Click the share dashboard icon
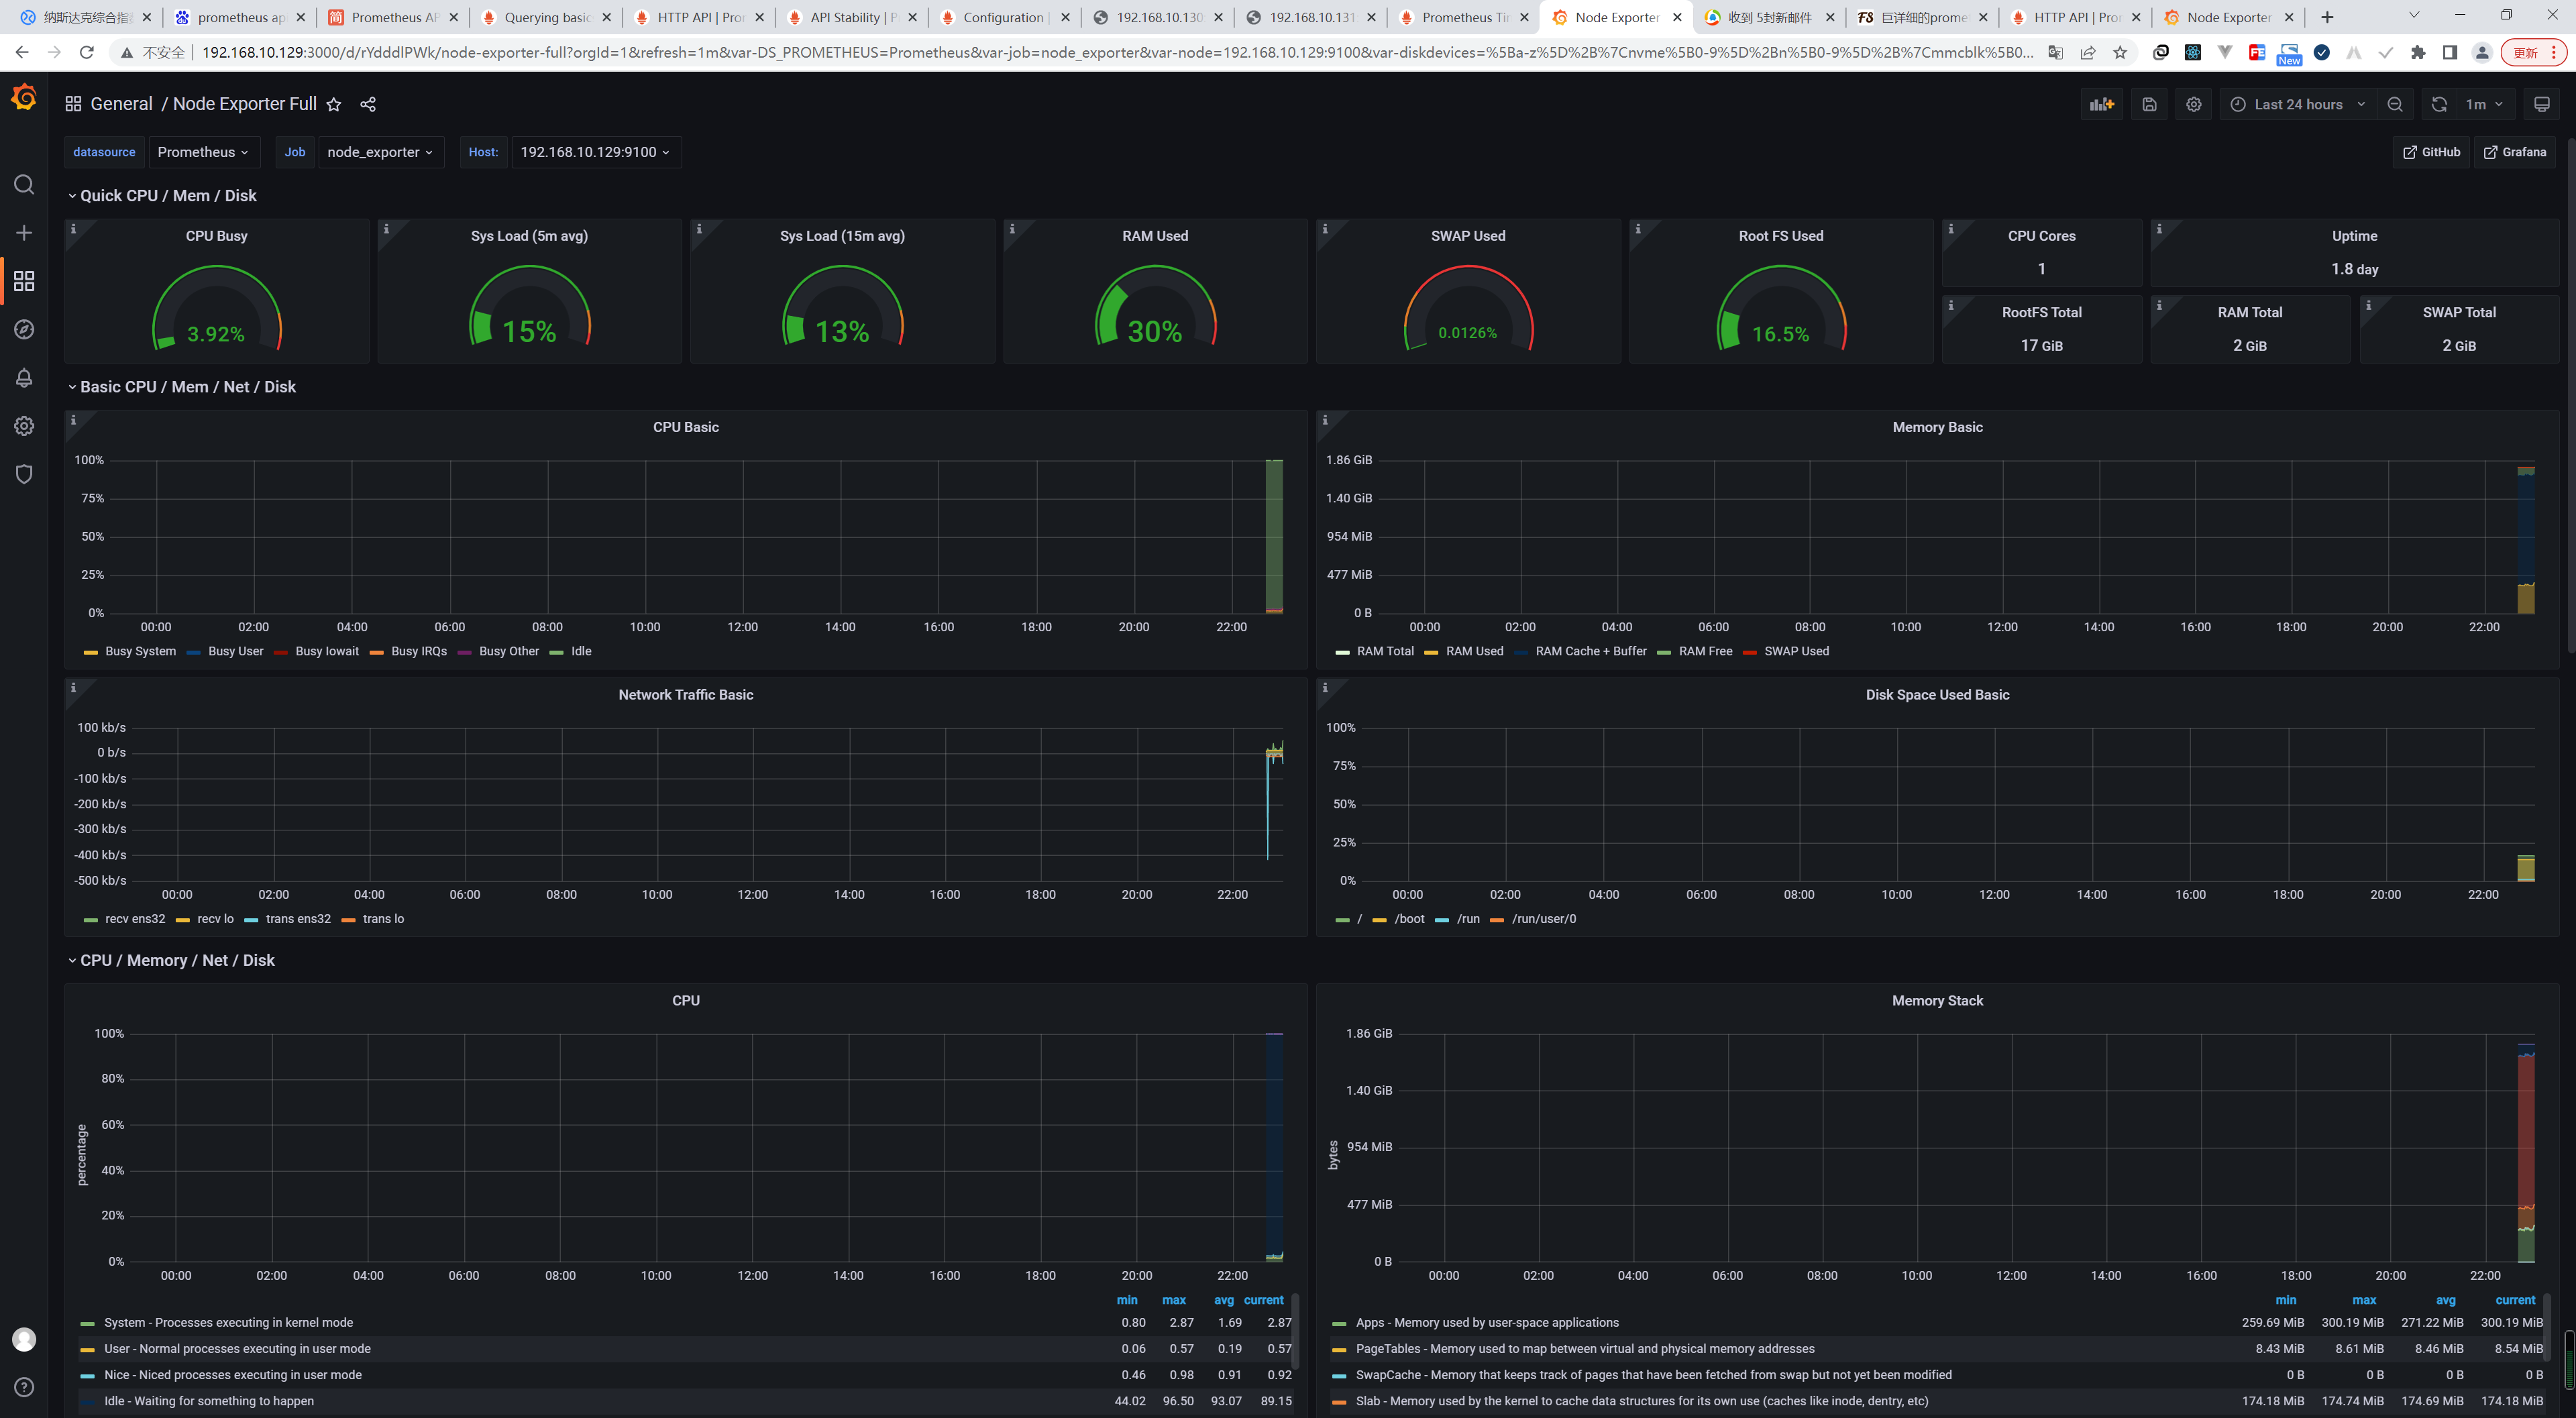The image size is (2576, 1418). click(x=368, y=104)
